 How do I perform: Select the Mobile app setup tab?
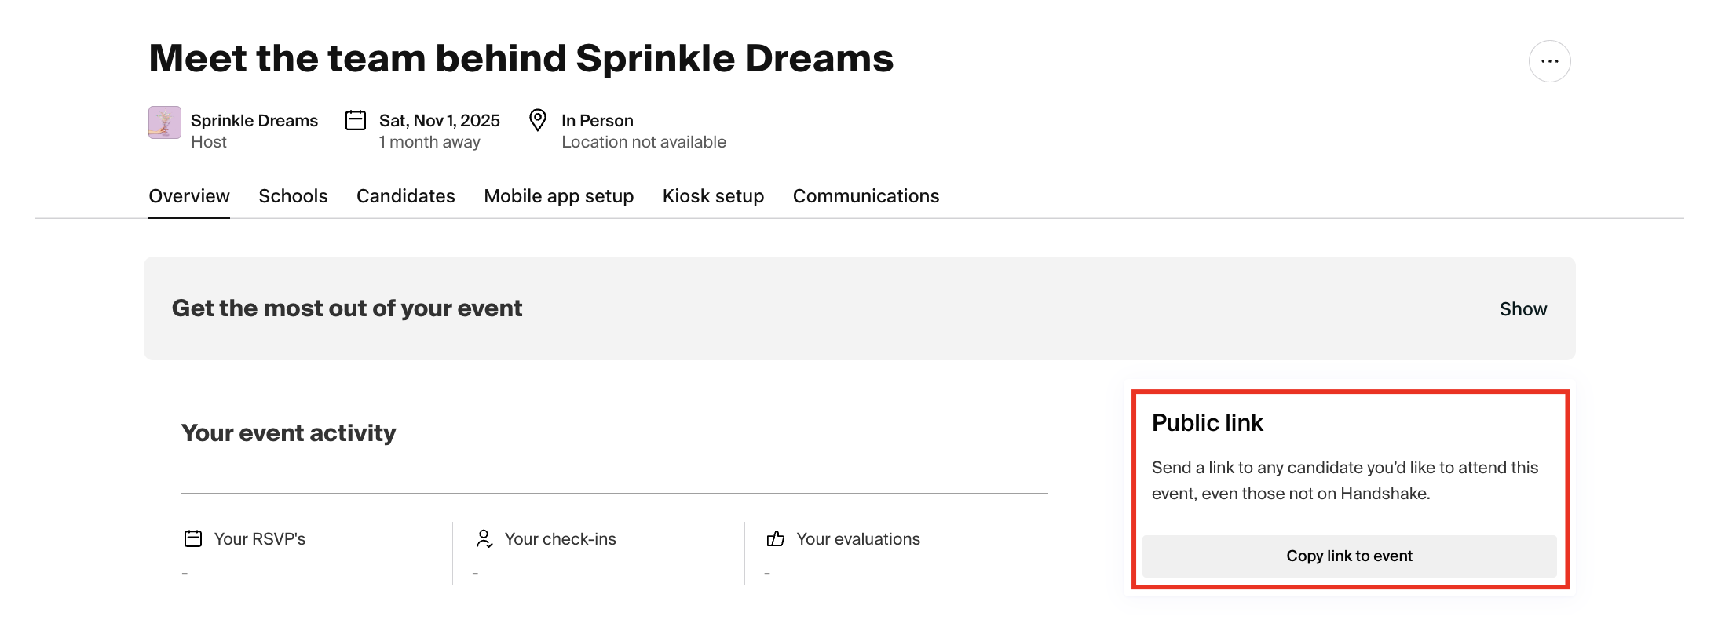pyautogui.click(x=558, y=196)
